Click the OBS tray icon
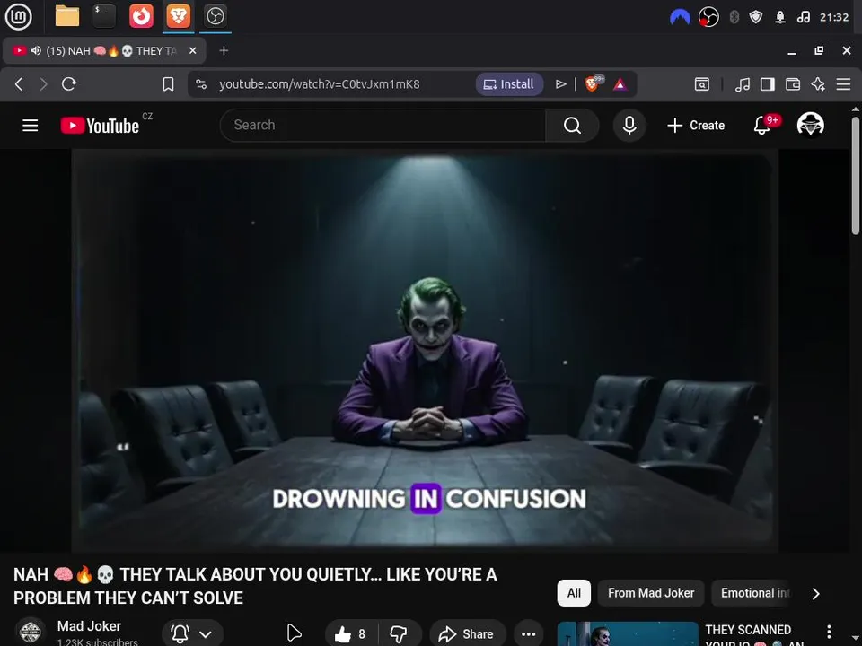Image resolution: width=862 pixels, height=646 pixels. pos(708,18)
